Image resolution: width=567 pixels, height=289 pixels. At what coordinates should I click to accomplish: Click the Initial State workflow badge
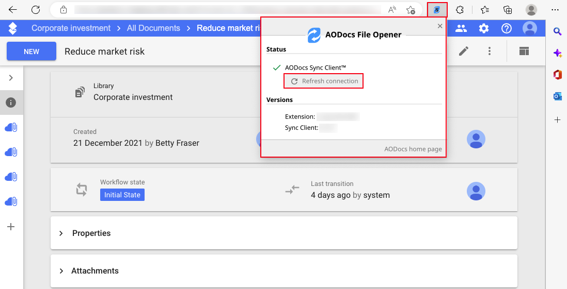click(x=122, y=195)
